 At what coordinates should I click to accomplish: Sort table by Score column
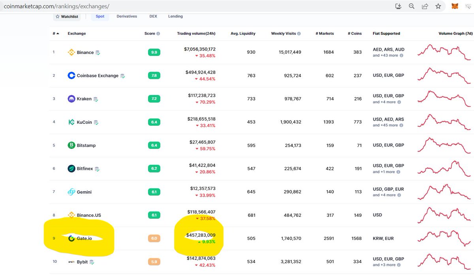150,33
